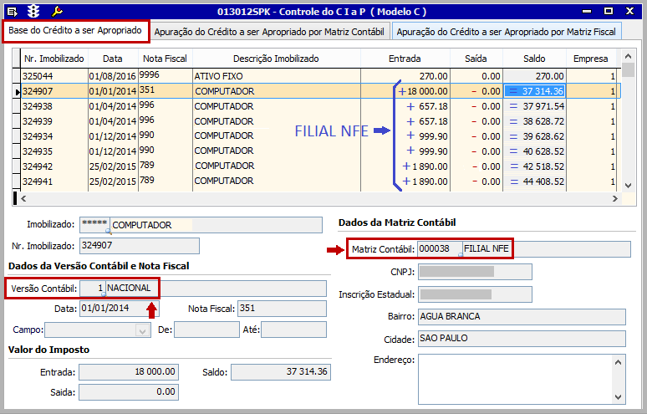Image resolution: width=647 pixels, height=414 pixels.
Task: Click the 'Até' input field
Action: tap(293, 330)
